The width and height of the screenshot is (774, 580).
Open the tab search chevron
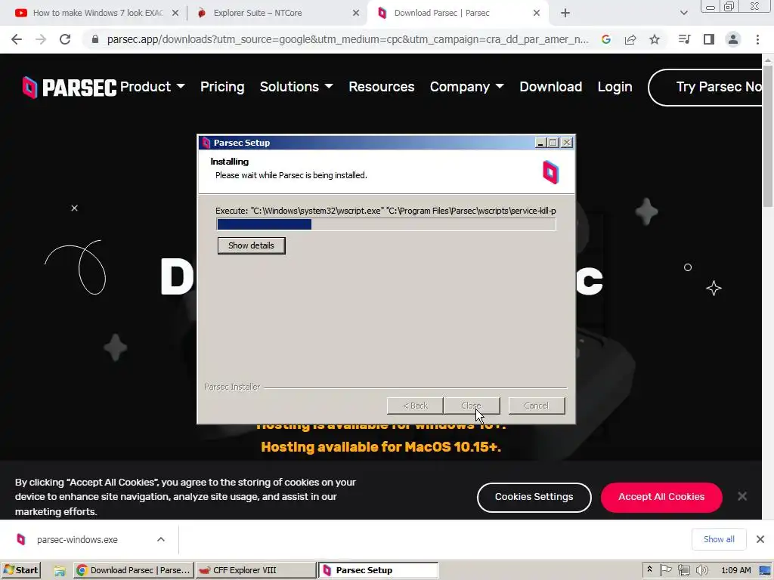coord(683,14)
